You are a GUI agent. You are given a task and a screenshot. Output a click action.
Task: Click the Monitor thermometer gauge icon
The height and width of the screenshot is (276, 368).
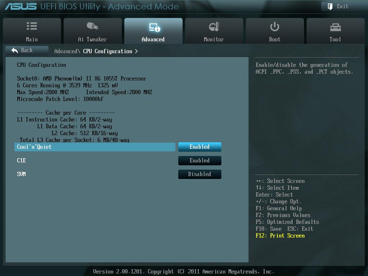(214, 27)
